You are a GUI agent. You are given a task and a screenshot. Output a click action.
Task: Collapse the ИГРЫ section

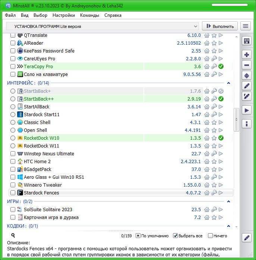click(228, 202)
